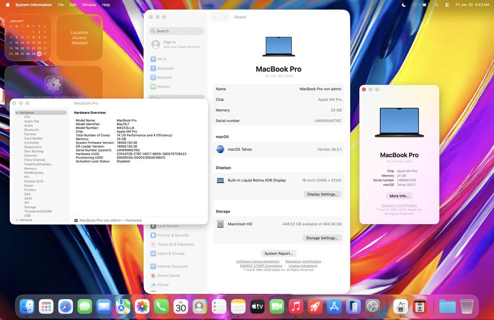
Task: Click the Display Settings… button
Action: (x=322, y=194)
